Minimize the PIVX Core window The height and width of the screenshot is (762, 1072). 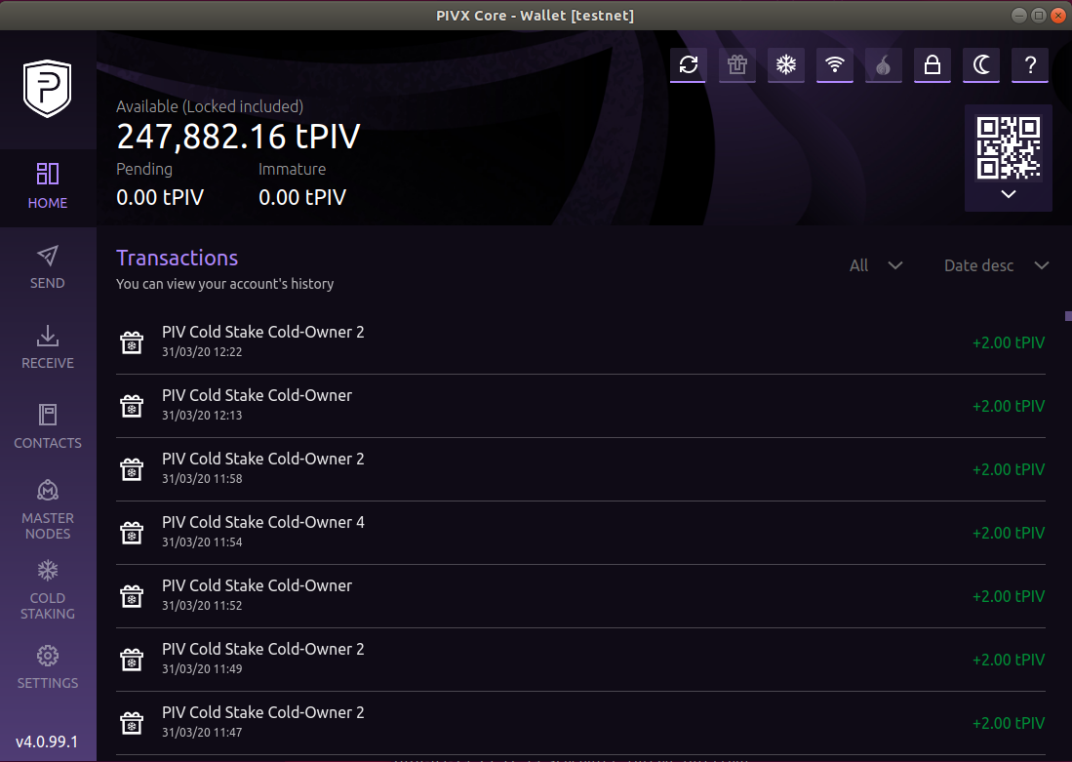click(1018, 15)
